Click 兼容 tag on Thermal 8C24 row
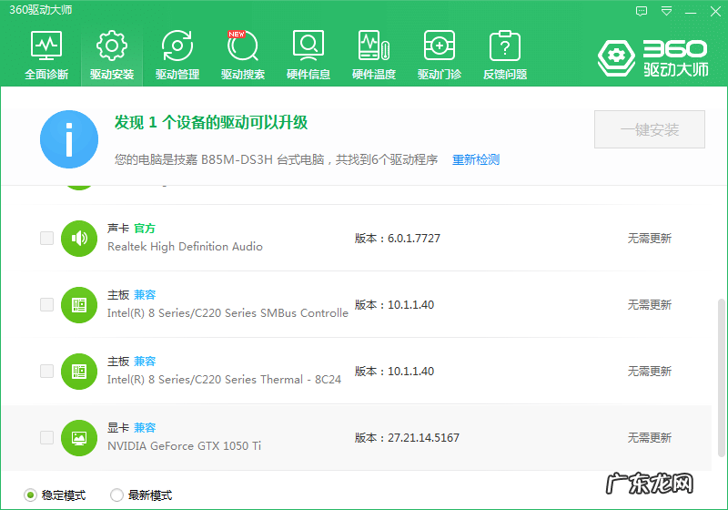Image resolution: width=728 pixels, height=510 pixels. click(x=145, y=362)
